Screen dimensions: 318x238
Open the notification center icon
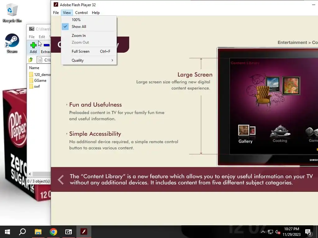coord(308,232)
